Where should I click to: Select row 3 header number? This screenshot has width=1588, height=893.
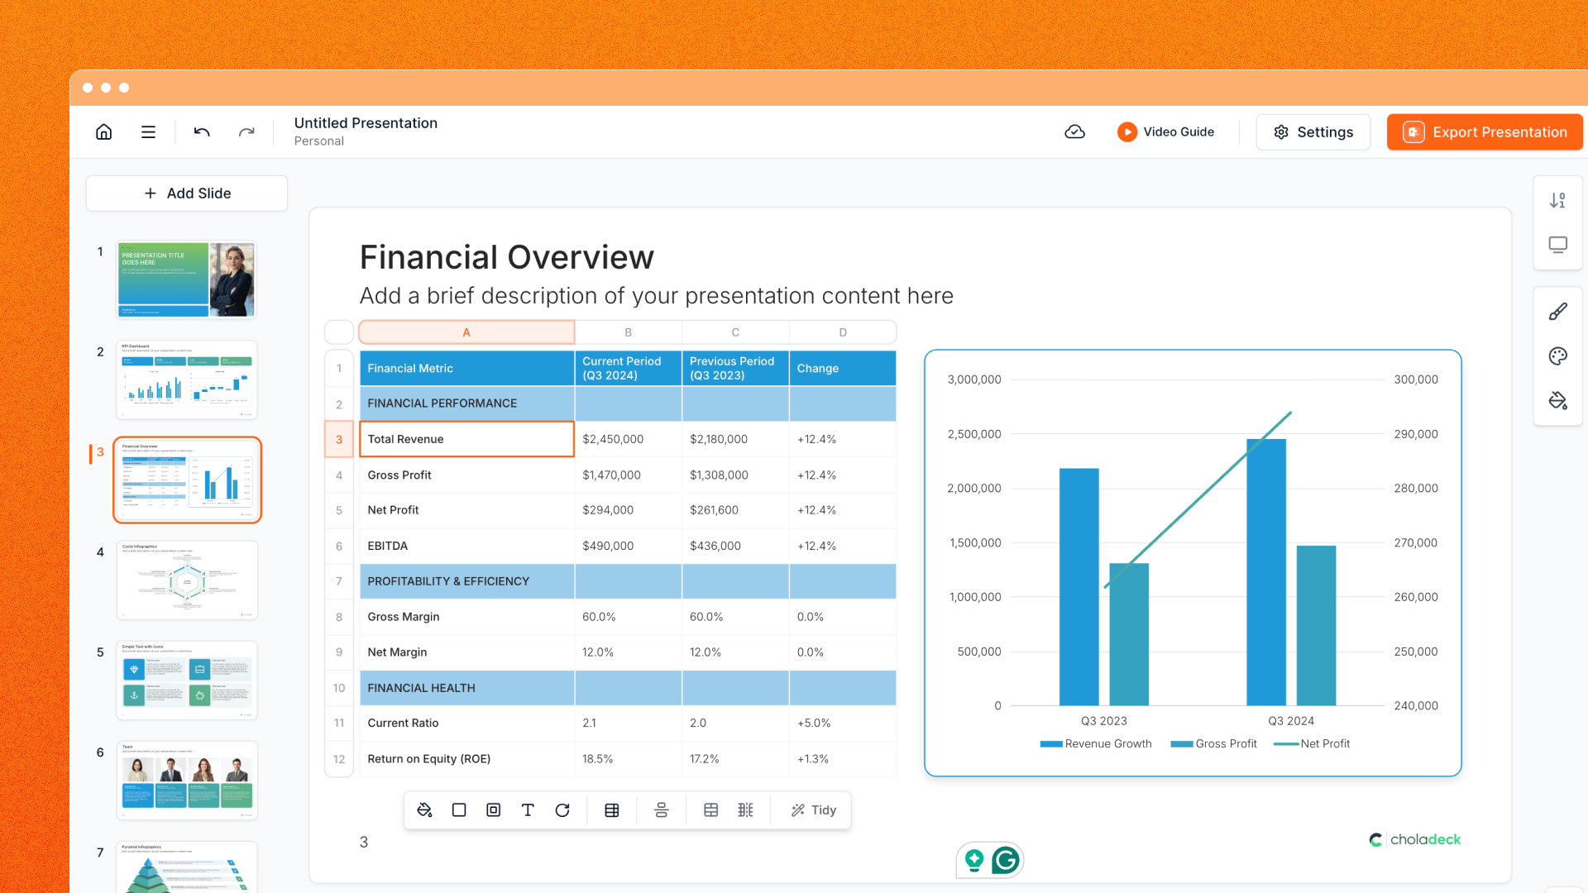tap(339, 440)
